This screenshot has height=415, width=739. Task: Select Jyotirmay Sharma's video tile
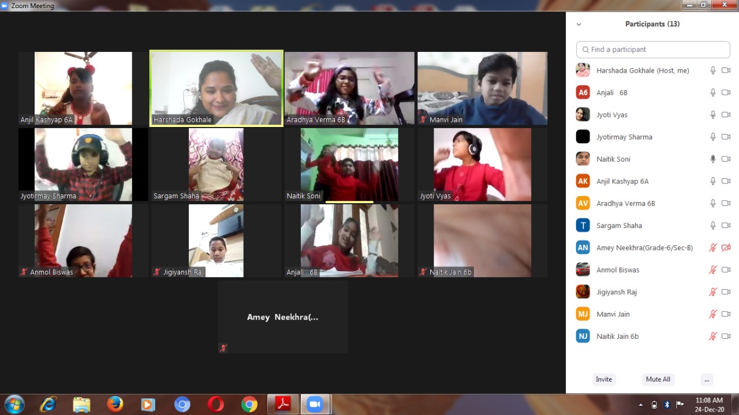point(83,164)
